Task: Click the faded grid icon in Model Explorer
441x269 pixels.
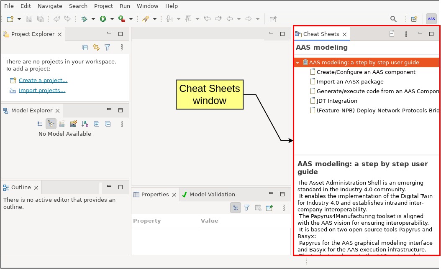Action: click(62, 124)
